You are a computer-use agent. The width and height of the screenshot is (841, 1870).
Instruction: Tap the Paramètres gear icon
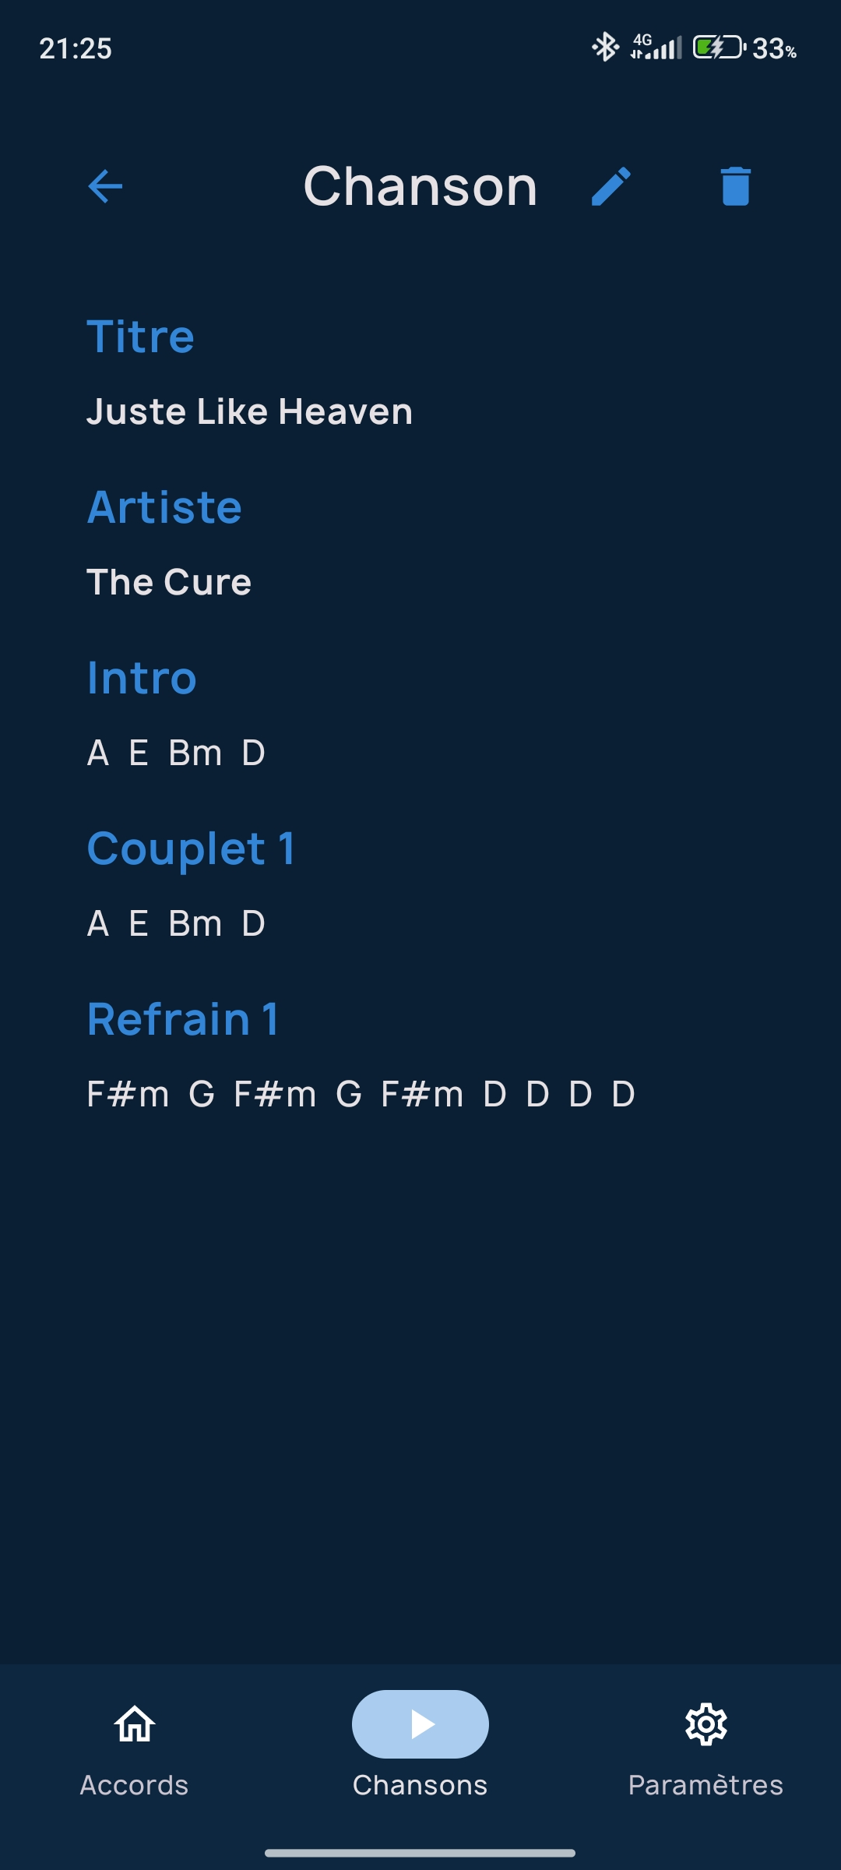706,1724
